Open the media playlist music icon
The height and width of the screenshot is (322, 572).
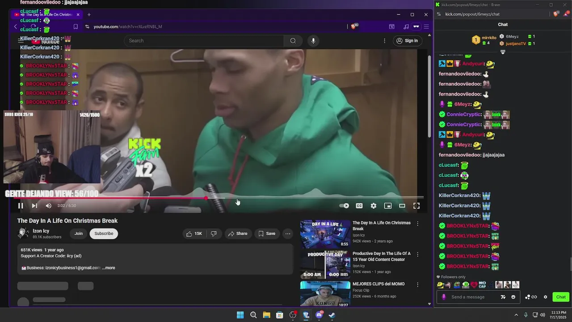click(406, 27)
